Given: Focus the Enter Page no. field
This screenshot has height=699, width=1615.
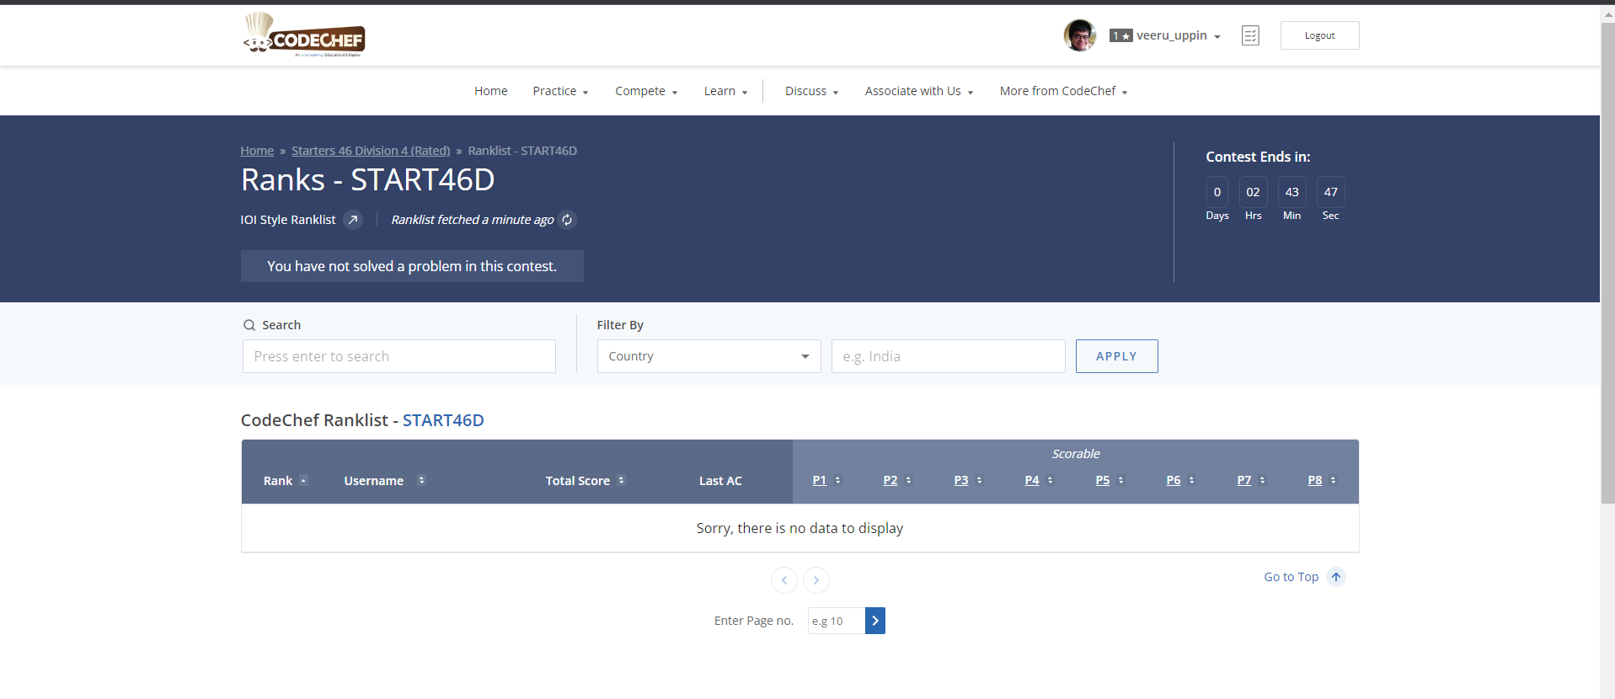Looking at the screenshot, I should coord(836,621).
